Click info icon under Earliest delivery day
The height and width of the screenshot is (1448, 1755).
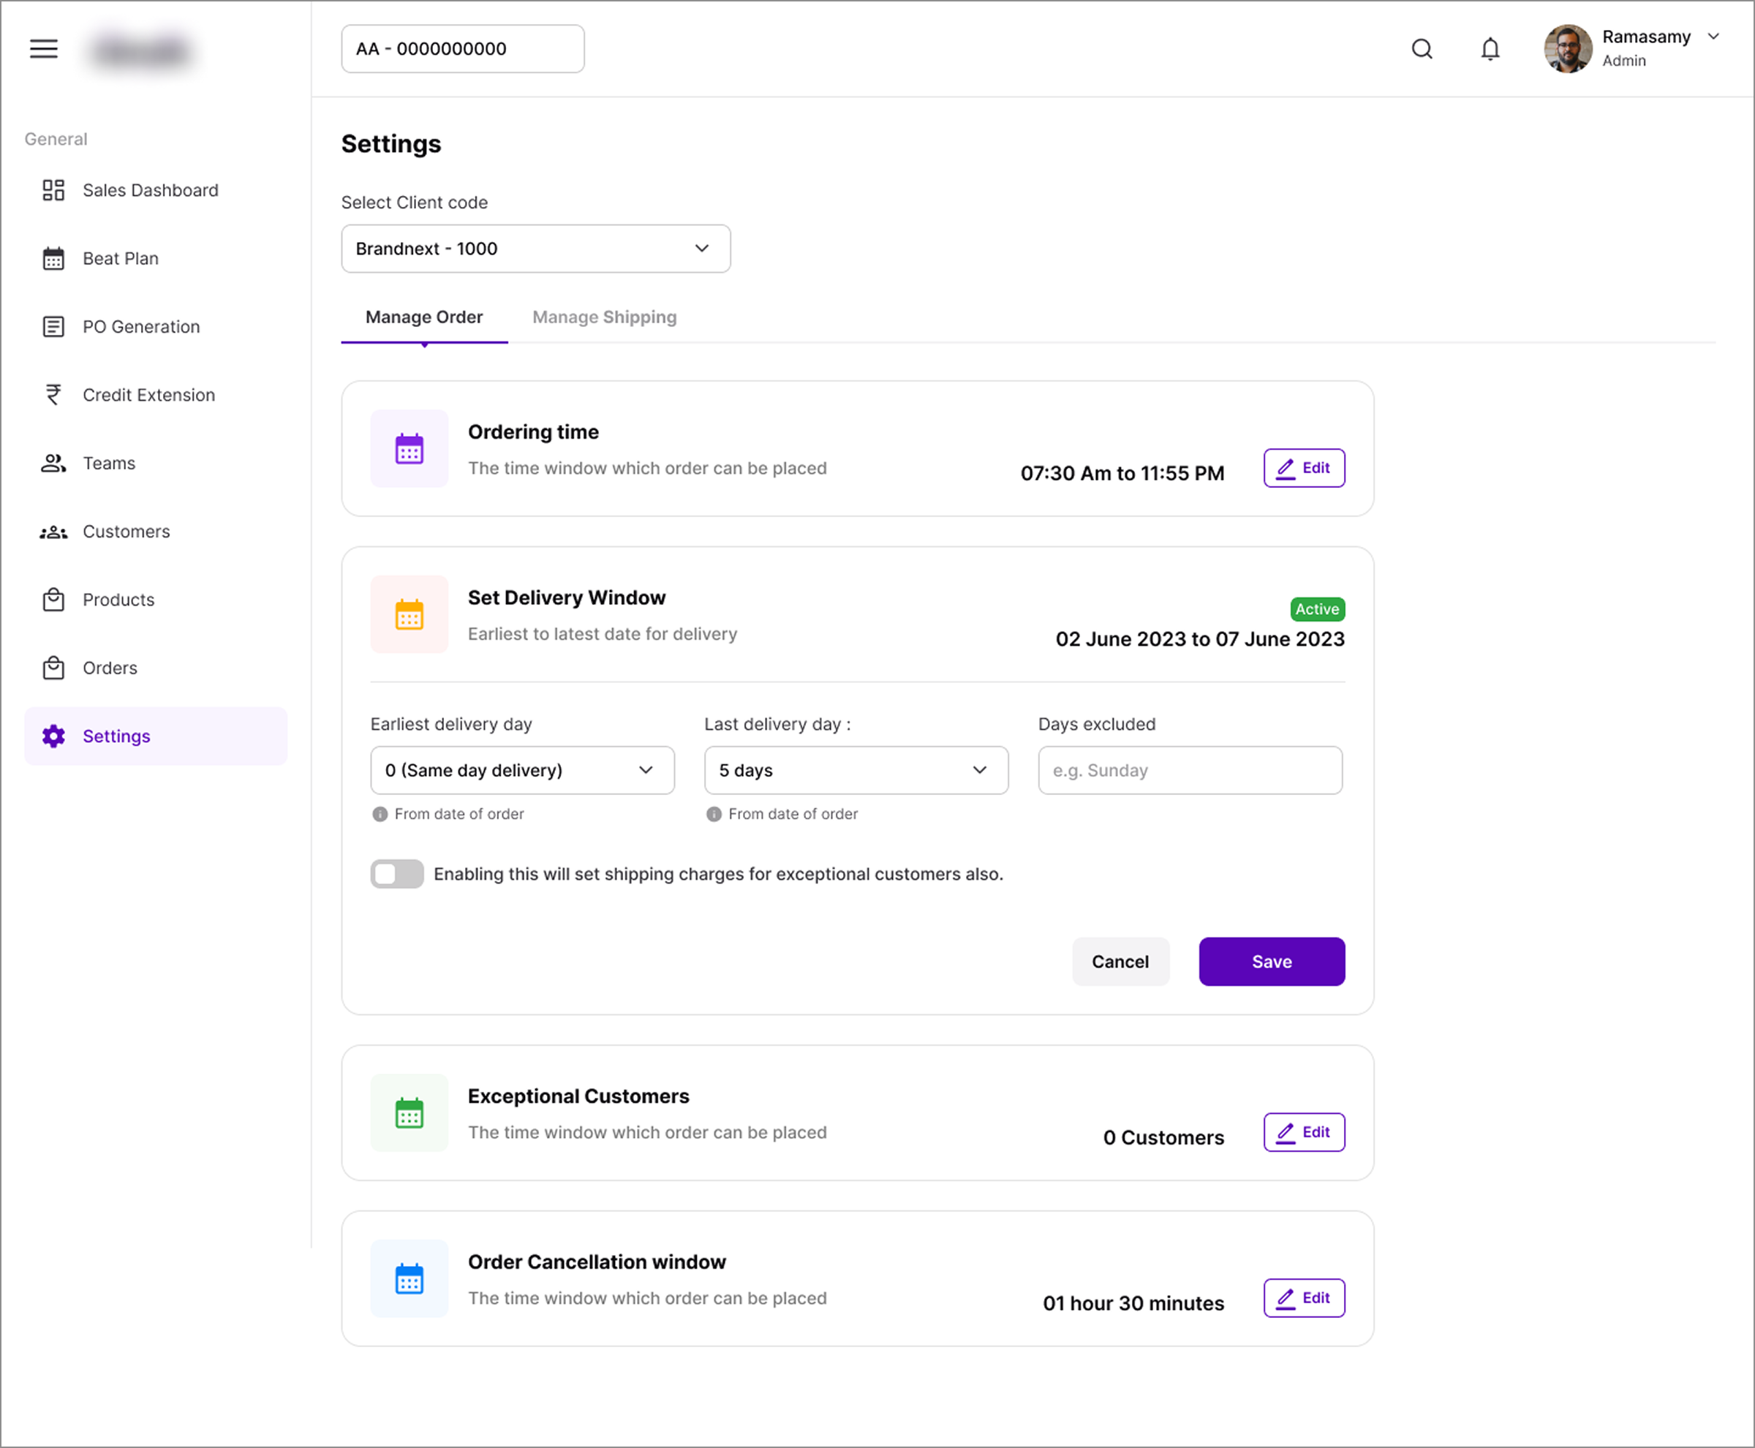[x=380, y=814]
